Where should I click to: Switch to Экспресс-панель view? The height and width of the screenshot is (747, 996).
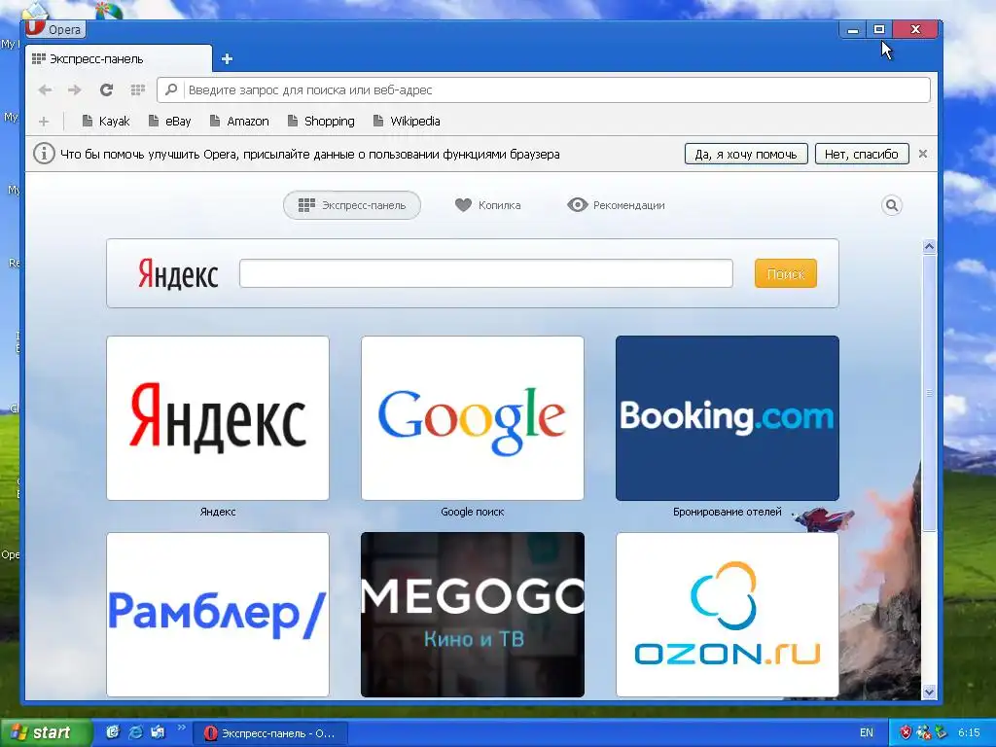pyautogui.click(x=352, y=205)
